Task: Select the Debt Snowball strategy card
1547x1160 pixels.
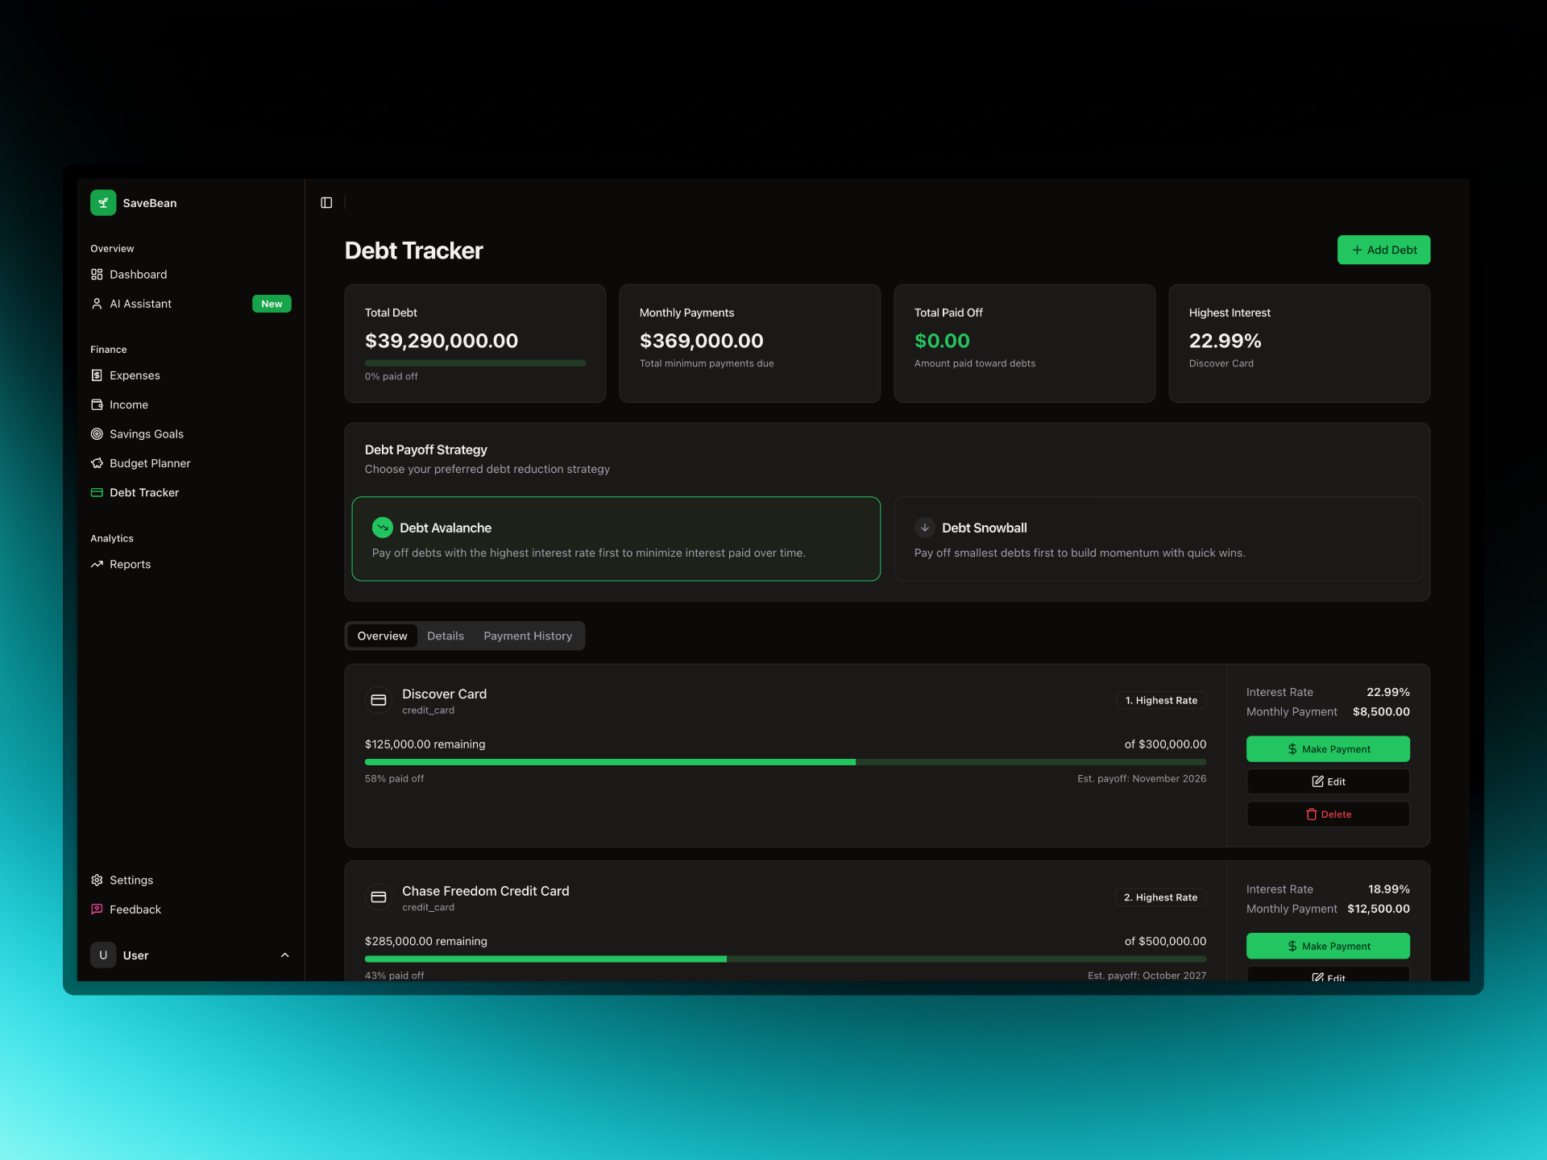Action: pos(1159,539)
